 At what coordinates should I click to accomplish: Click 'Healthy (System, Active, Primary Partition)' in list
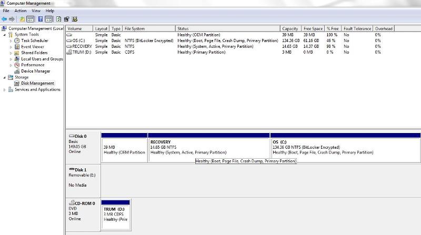(215, 46)
